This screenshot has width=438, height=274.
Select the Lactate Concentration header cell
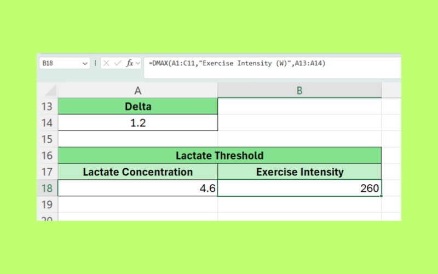click(137, 172)
